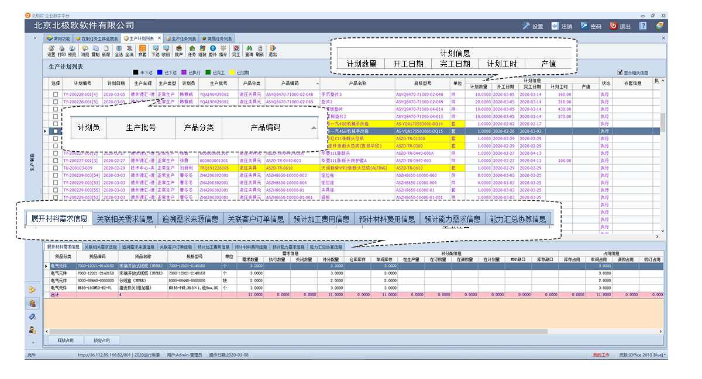
Task: Click the 浏览 browse icon
Action: pyautogui.click(x=85, y=51)
